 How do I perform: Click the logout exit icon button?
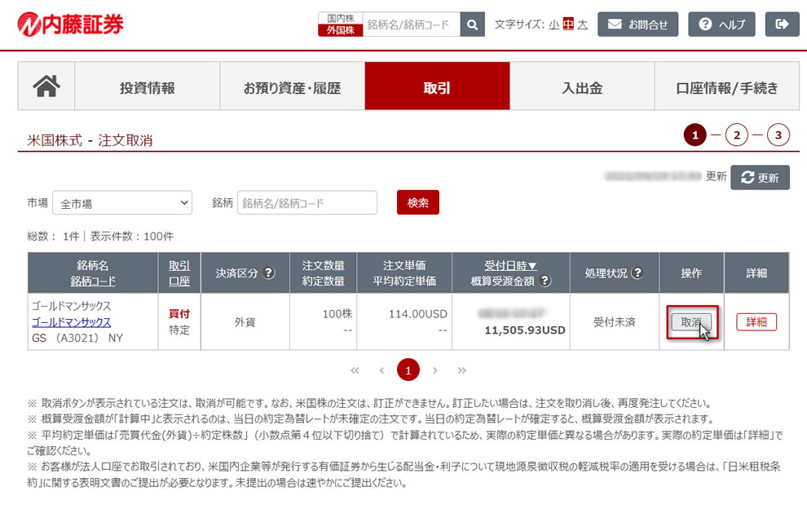(782, 24)
